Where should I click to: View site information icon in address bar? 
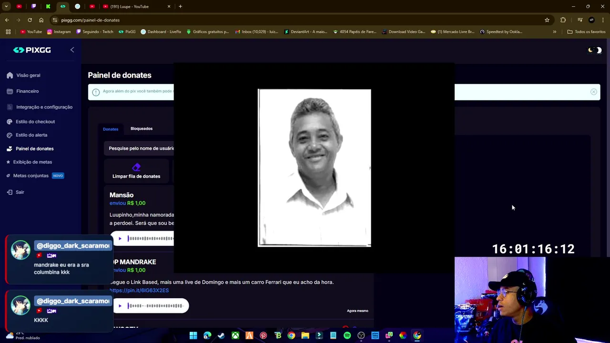point(55,20)
